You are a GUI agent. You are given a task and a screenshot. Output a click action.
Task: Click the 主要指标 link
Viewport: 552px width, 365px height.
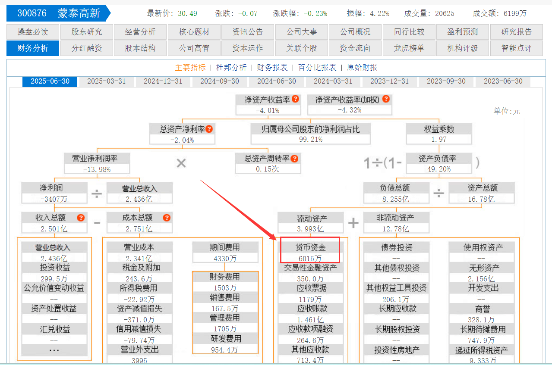(x=190, y=68)
